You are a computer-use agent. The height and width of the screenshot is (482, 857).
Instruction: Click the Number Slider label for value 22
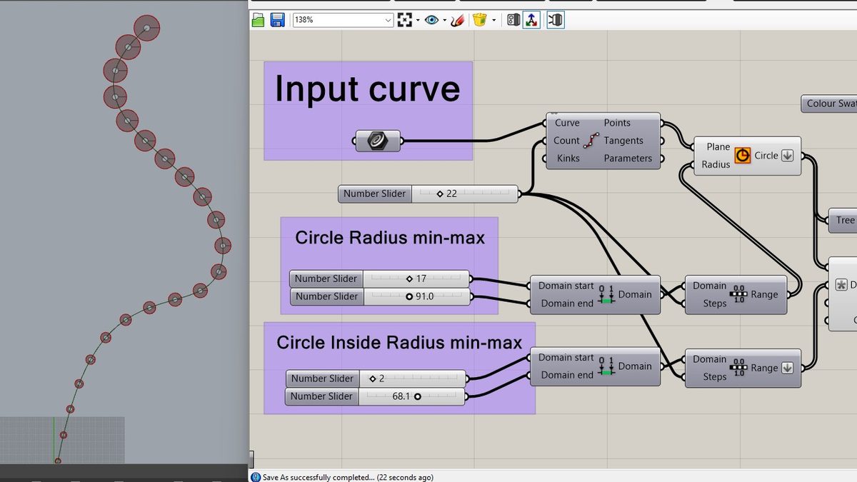click(374, 194)
